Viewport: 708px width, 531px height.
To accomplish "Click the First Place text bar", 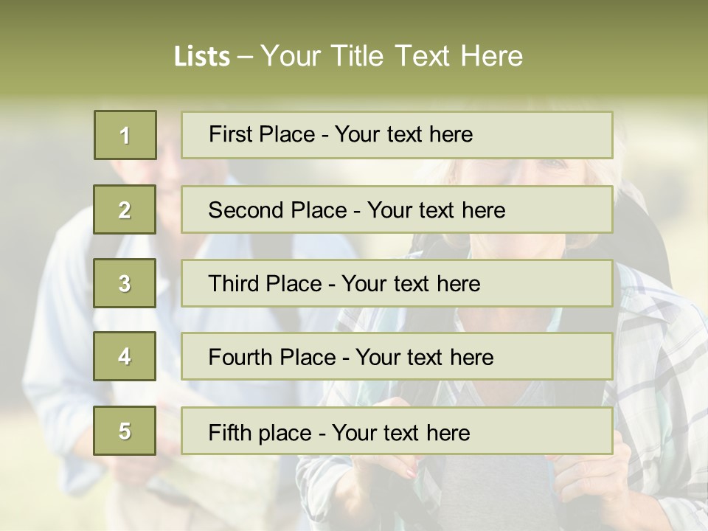I will coord(397,135).
